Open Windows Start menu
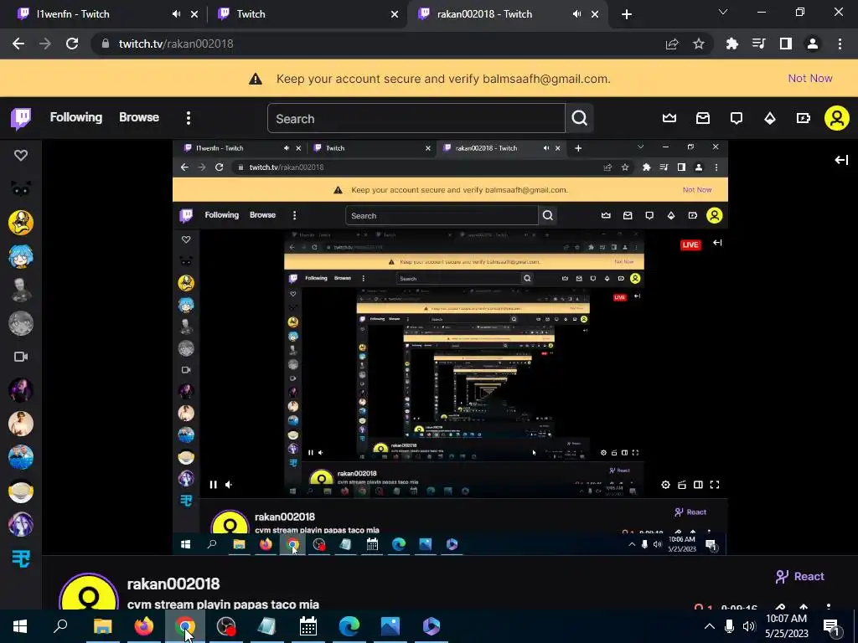Screen dimensions: 858x643 20,626
